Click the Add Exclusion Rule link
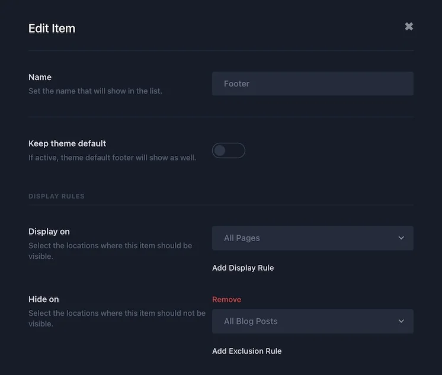Image resolution: width=442 pixels, height=375 pixels. (x=246, y=351)
